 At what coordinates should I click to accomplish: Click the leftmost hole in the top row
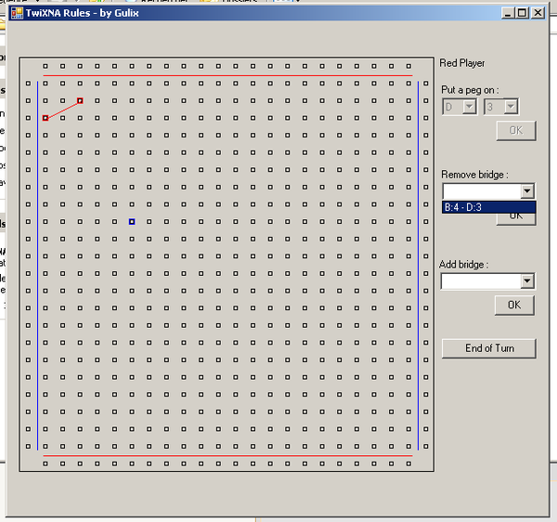click(x=45, y=66)
